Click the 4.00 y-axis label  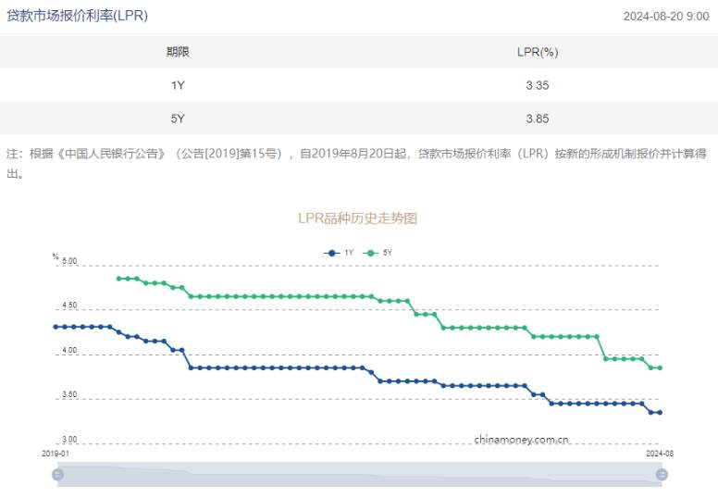point(69,350)
